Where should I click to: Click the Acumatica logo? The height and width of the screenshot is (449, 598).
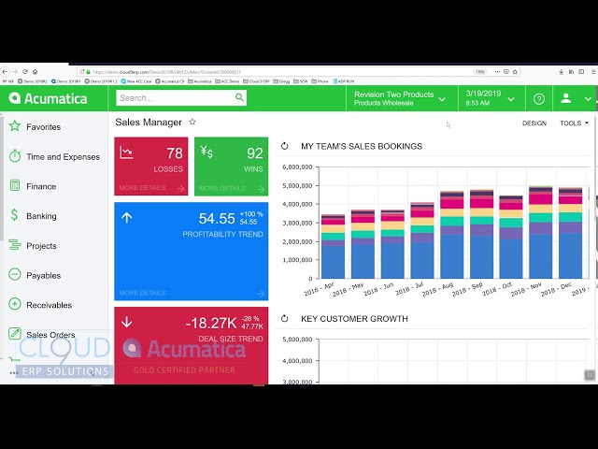pos(48,98)
